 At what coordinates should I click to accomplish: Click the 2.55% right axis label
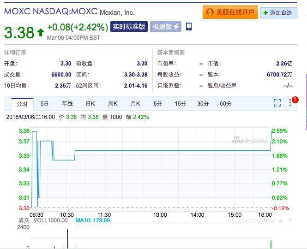click(x=280, y=130)
